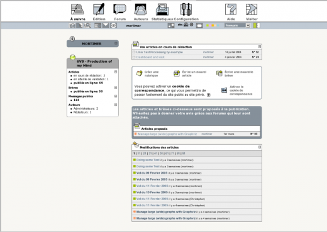Image resolution: width=327 pixels, height=232 pixels.
Task: Click 'Écrire une nouvelle brève'
Action: click(x=235, y=73)
